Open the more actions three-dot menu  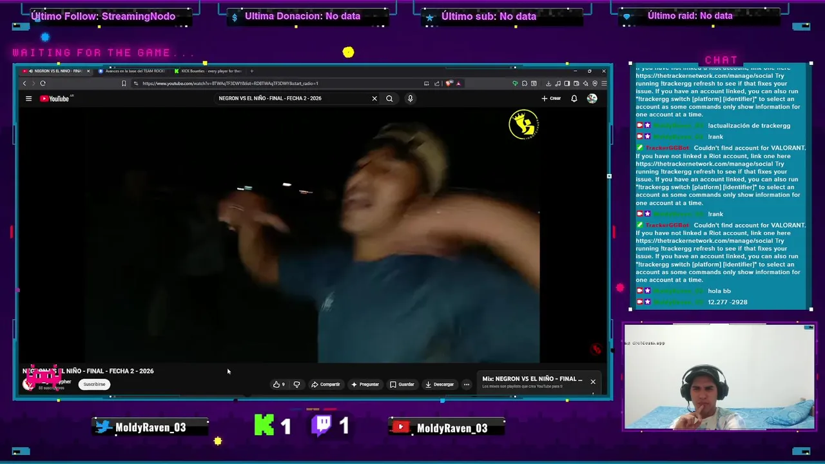pos(467,385)
